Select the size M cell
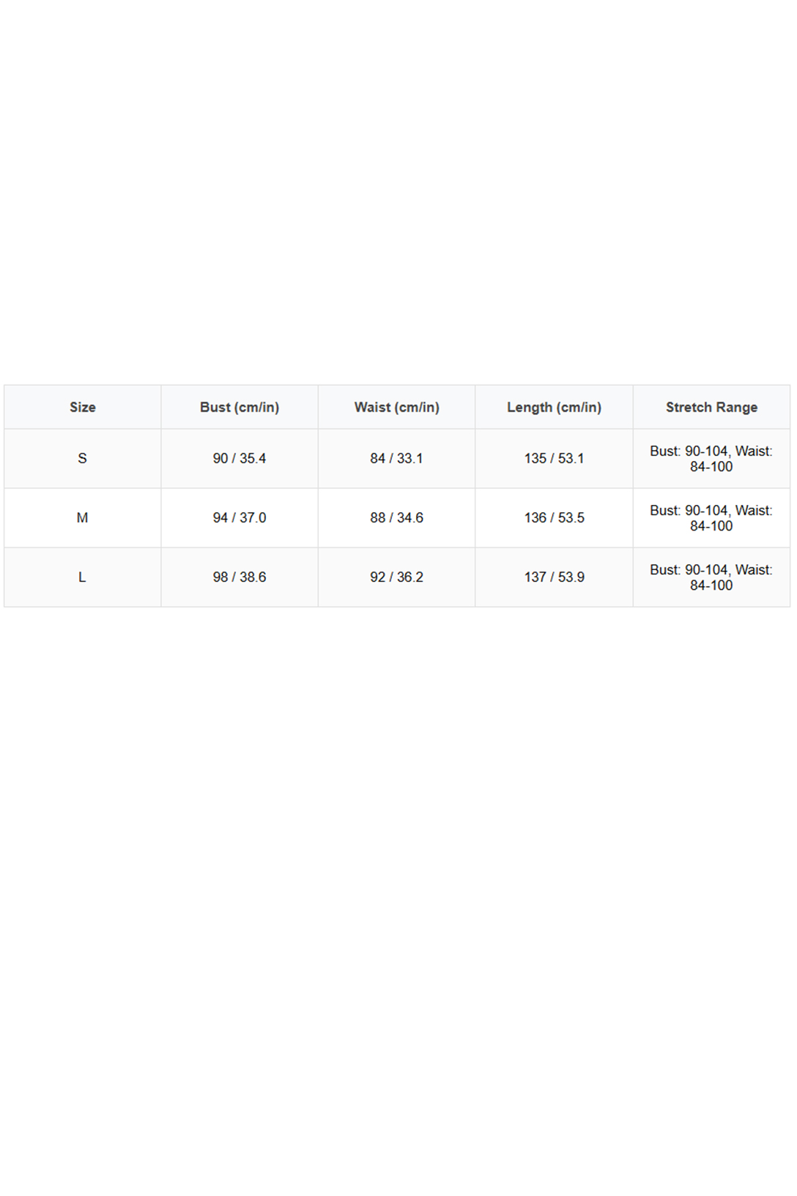797x1196 pixels. pyautogui.click(x=83, y=518)
